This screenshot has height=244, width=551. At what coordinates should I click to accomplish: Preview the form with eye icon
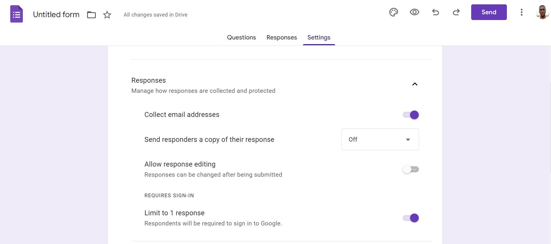[415, 12]
